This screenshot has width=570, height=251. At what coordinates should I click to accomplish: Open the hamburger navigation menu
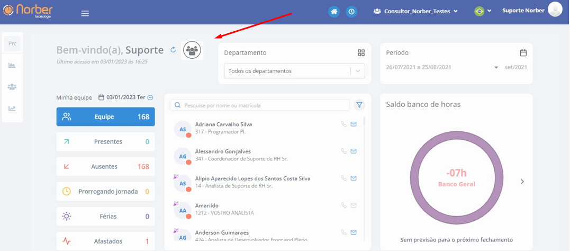click(x=85, y=13)
